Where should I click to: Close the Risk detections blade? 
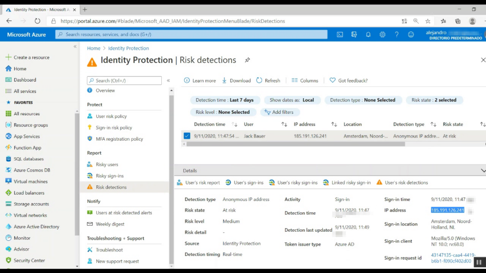pos(483,60)
